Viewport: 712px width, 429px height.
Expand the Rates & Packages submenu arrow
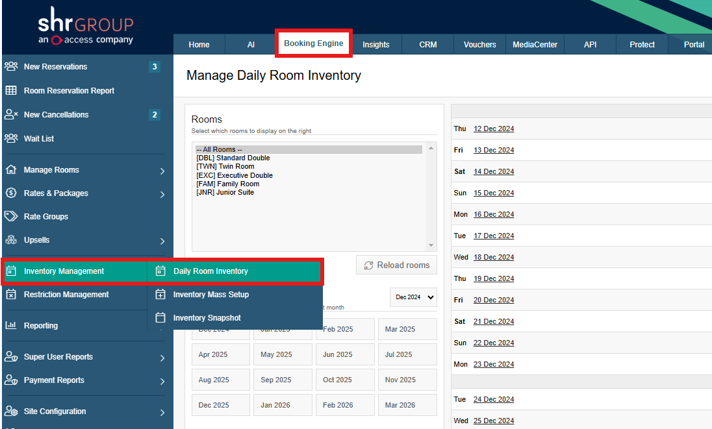click(162, 195)
